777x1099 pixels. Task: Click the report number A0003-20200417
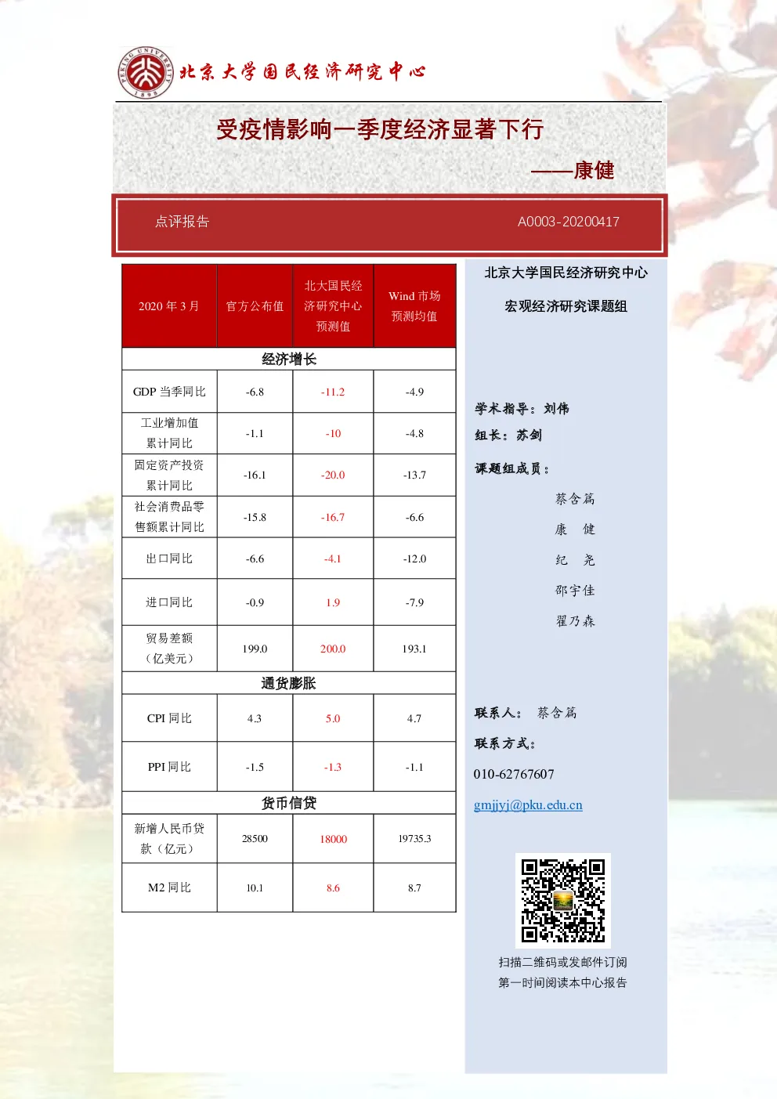[x=569, y=222]
